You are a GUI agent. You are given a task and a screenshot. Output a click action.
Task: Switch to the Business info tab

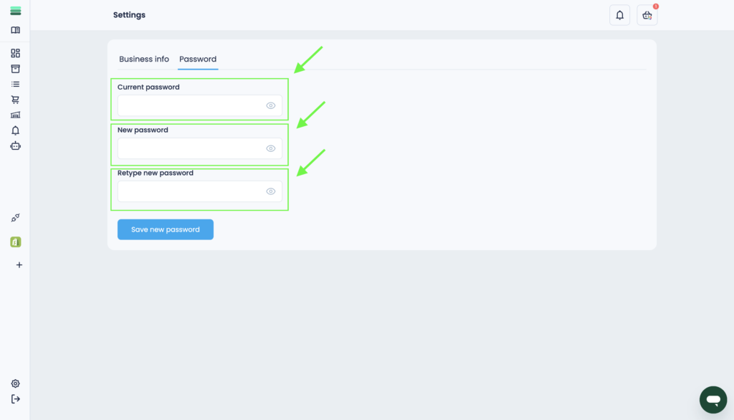pyautogui.click(x=144, y=59)
